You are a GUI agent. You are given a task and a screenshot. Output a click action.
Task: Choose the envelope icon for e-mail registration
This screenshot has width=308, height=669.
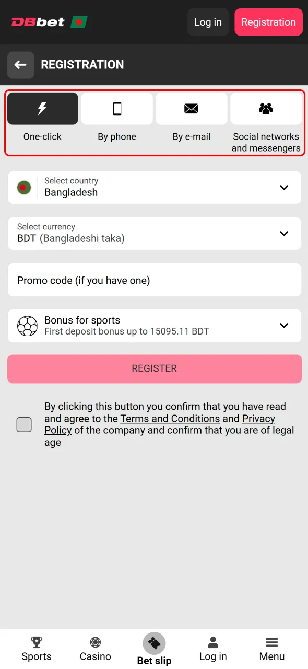tap(192, 108)
